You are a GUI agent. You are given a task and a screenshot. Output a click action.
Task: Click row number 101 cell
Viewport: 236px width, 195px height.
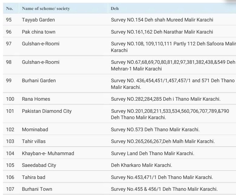click(x=10, y=111)
